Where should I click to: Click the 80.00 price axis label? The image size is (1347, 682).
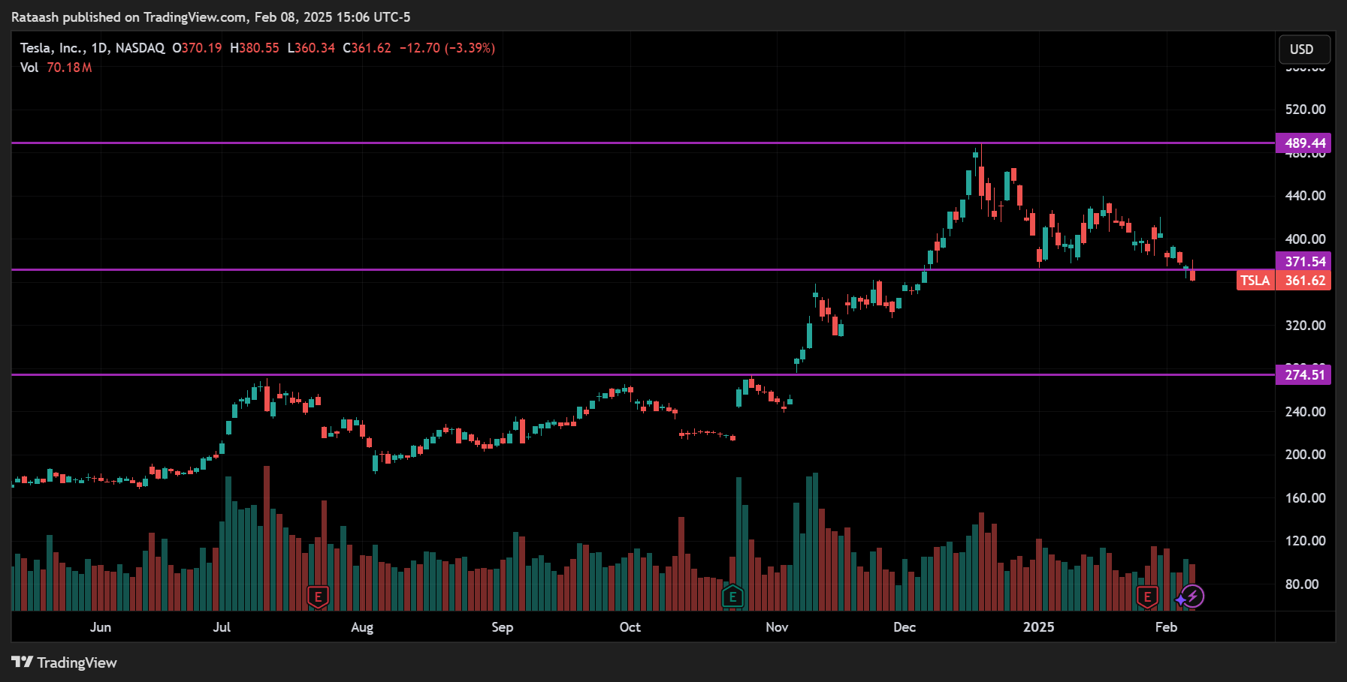pyautogui.click(x=1302, y=584)
